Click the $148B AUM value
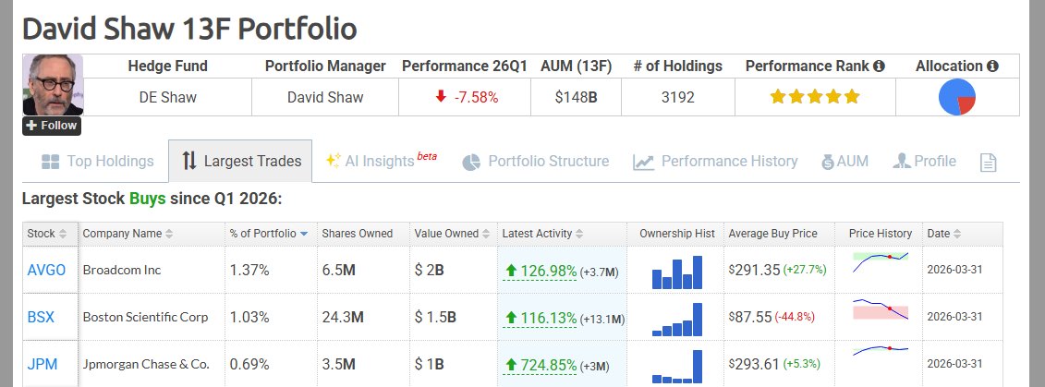This screenshot has width=1045, height=387. point(576,97)
